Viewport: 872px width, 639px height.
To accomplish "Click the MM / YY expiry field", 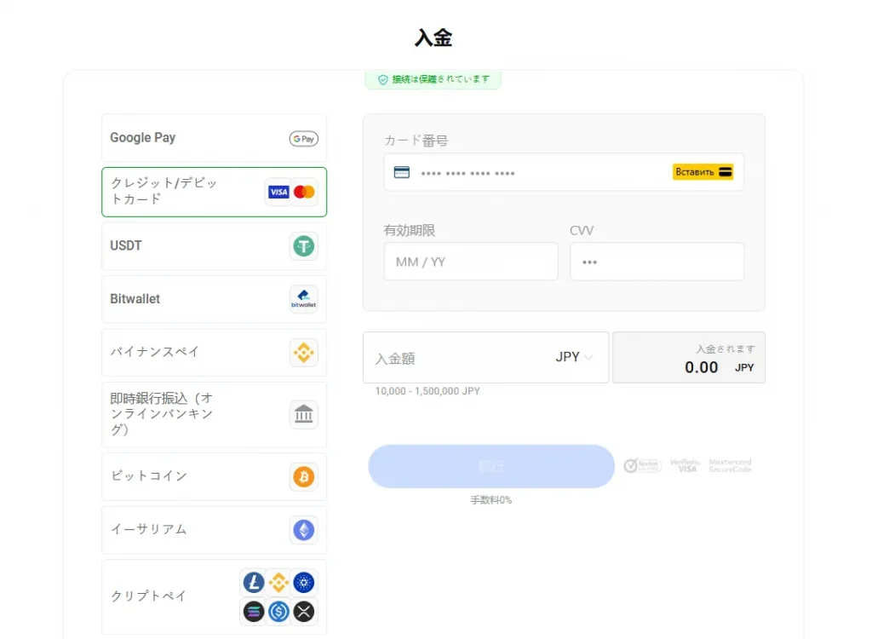I will point(471,262).
